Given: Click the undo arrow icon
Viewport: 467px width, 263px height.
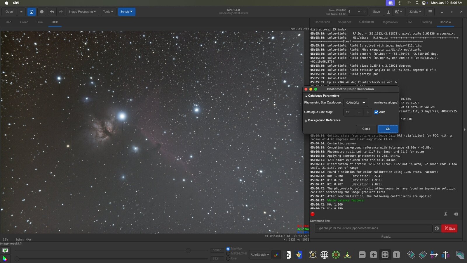Looking at the screenshot, I should 52,12.
